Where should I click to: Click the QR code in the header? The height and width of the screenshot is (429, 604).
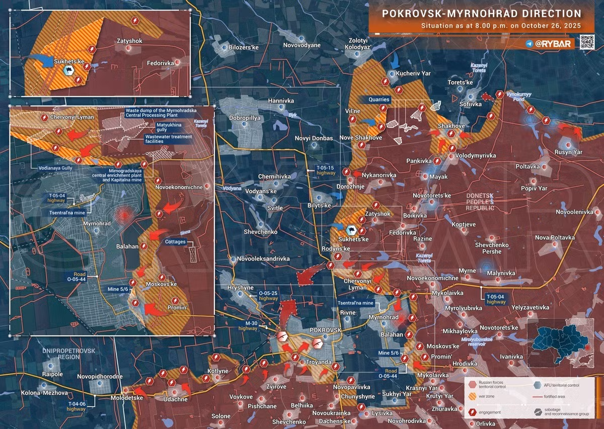coord(586,42)
